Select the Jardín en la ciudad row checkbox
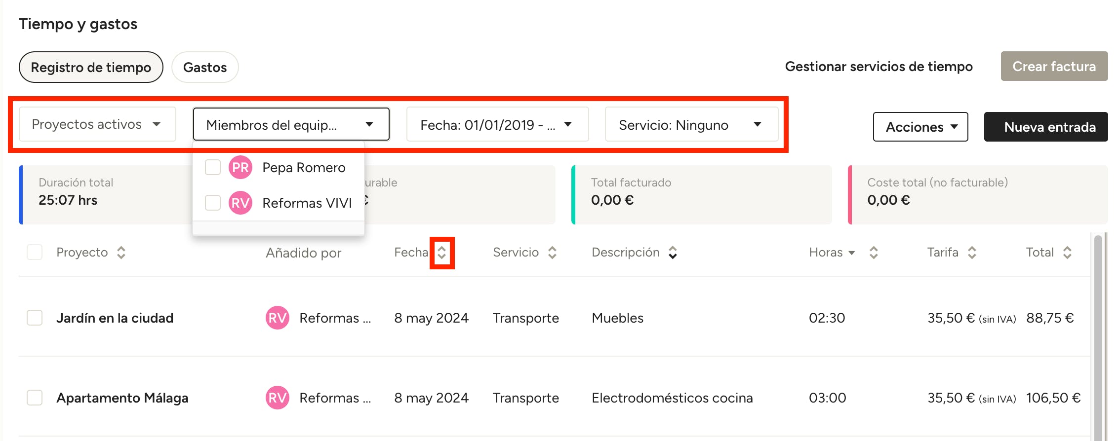 click(x=35, y=318)
